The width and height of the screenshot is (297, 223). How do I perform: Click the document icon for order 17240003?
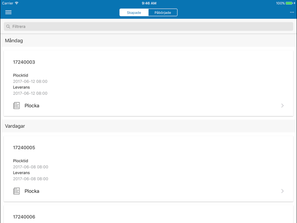[x=17, y=106]
